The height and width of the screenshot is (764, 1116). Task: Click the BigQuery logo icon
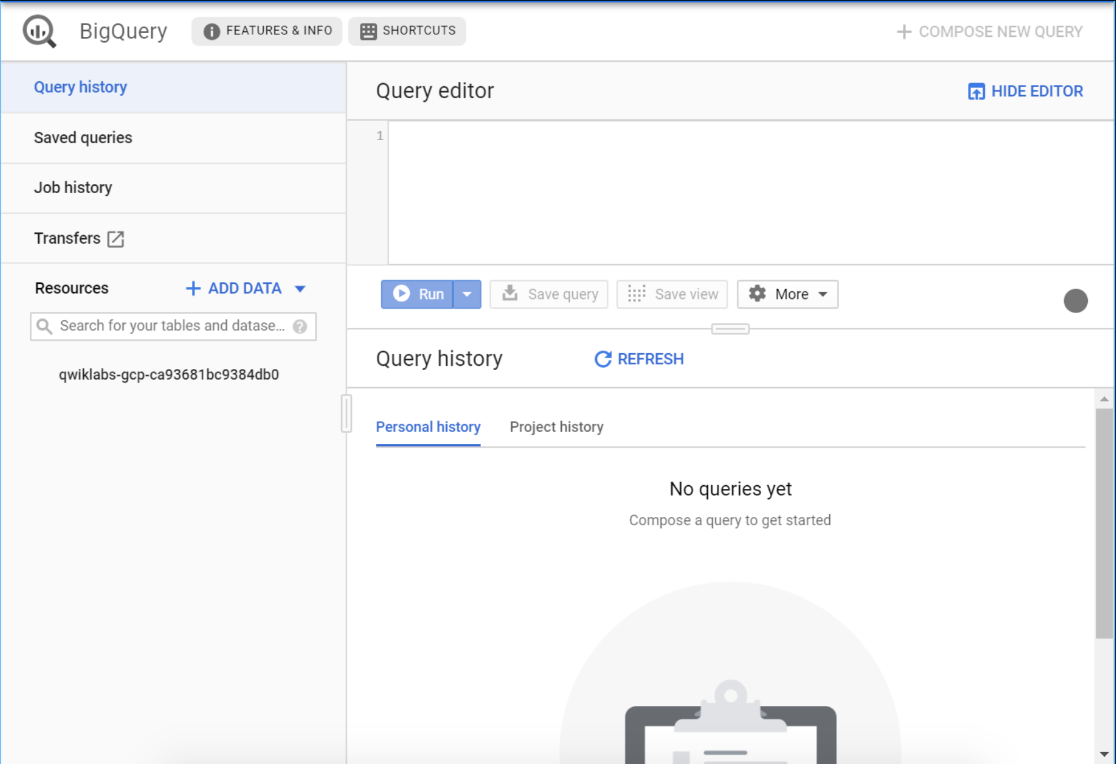click(39, 31)
